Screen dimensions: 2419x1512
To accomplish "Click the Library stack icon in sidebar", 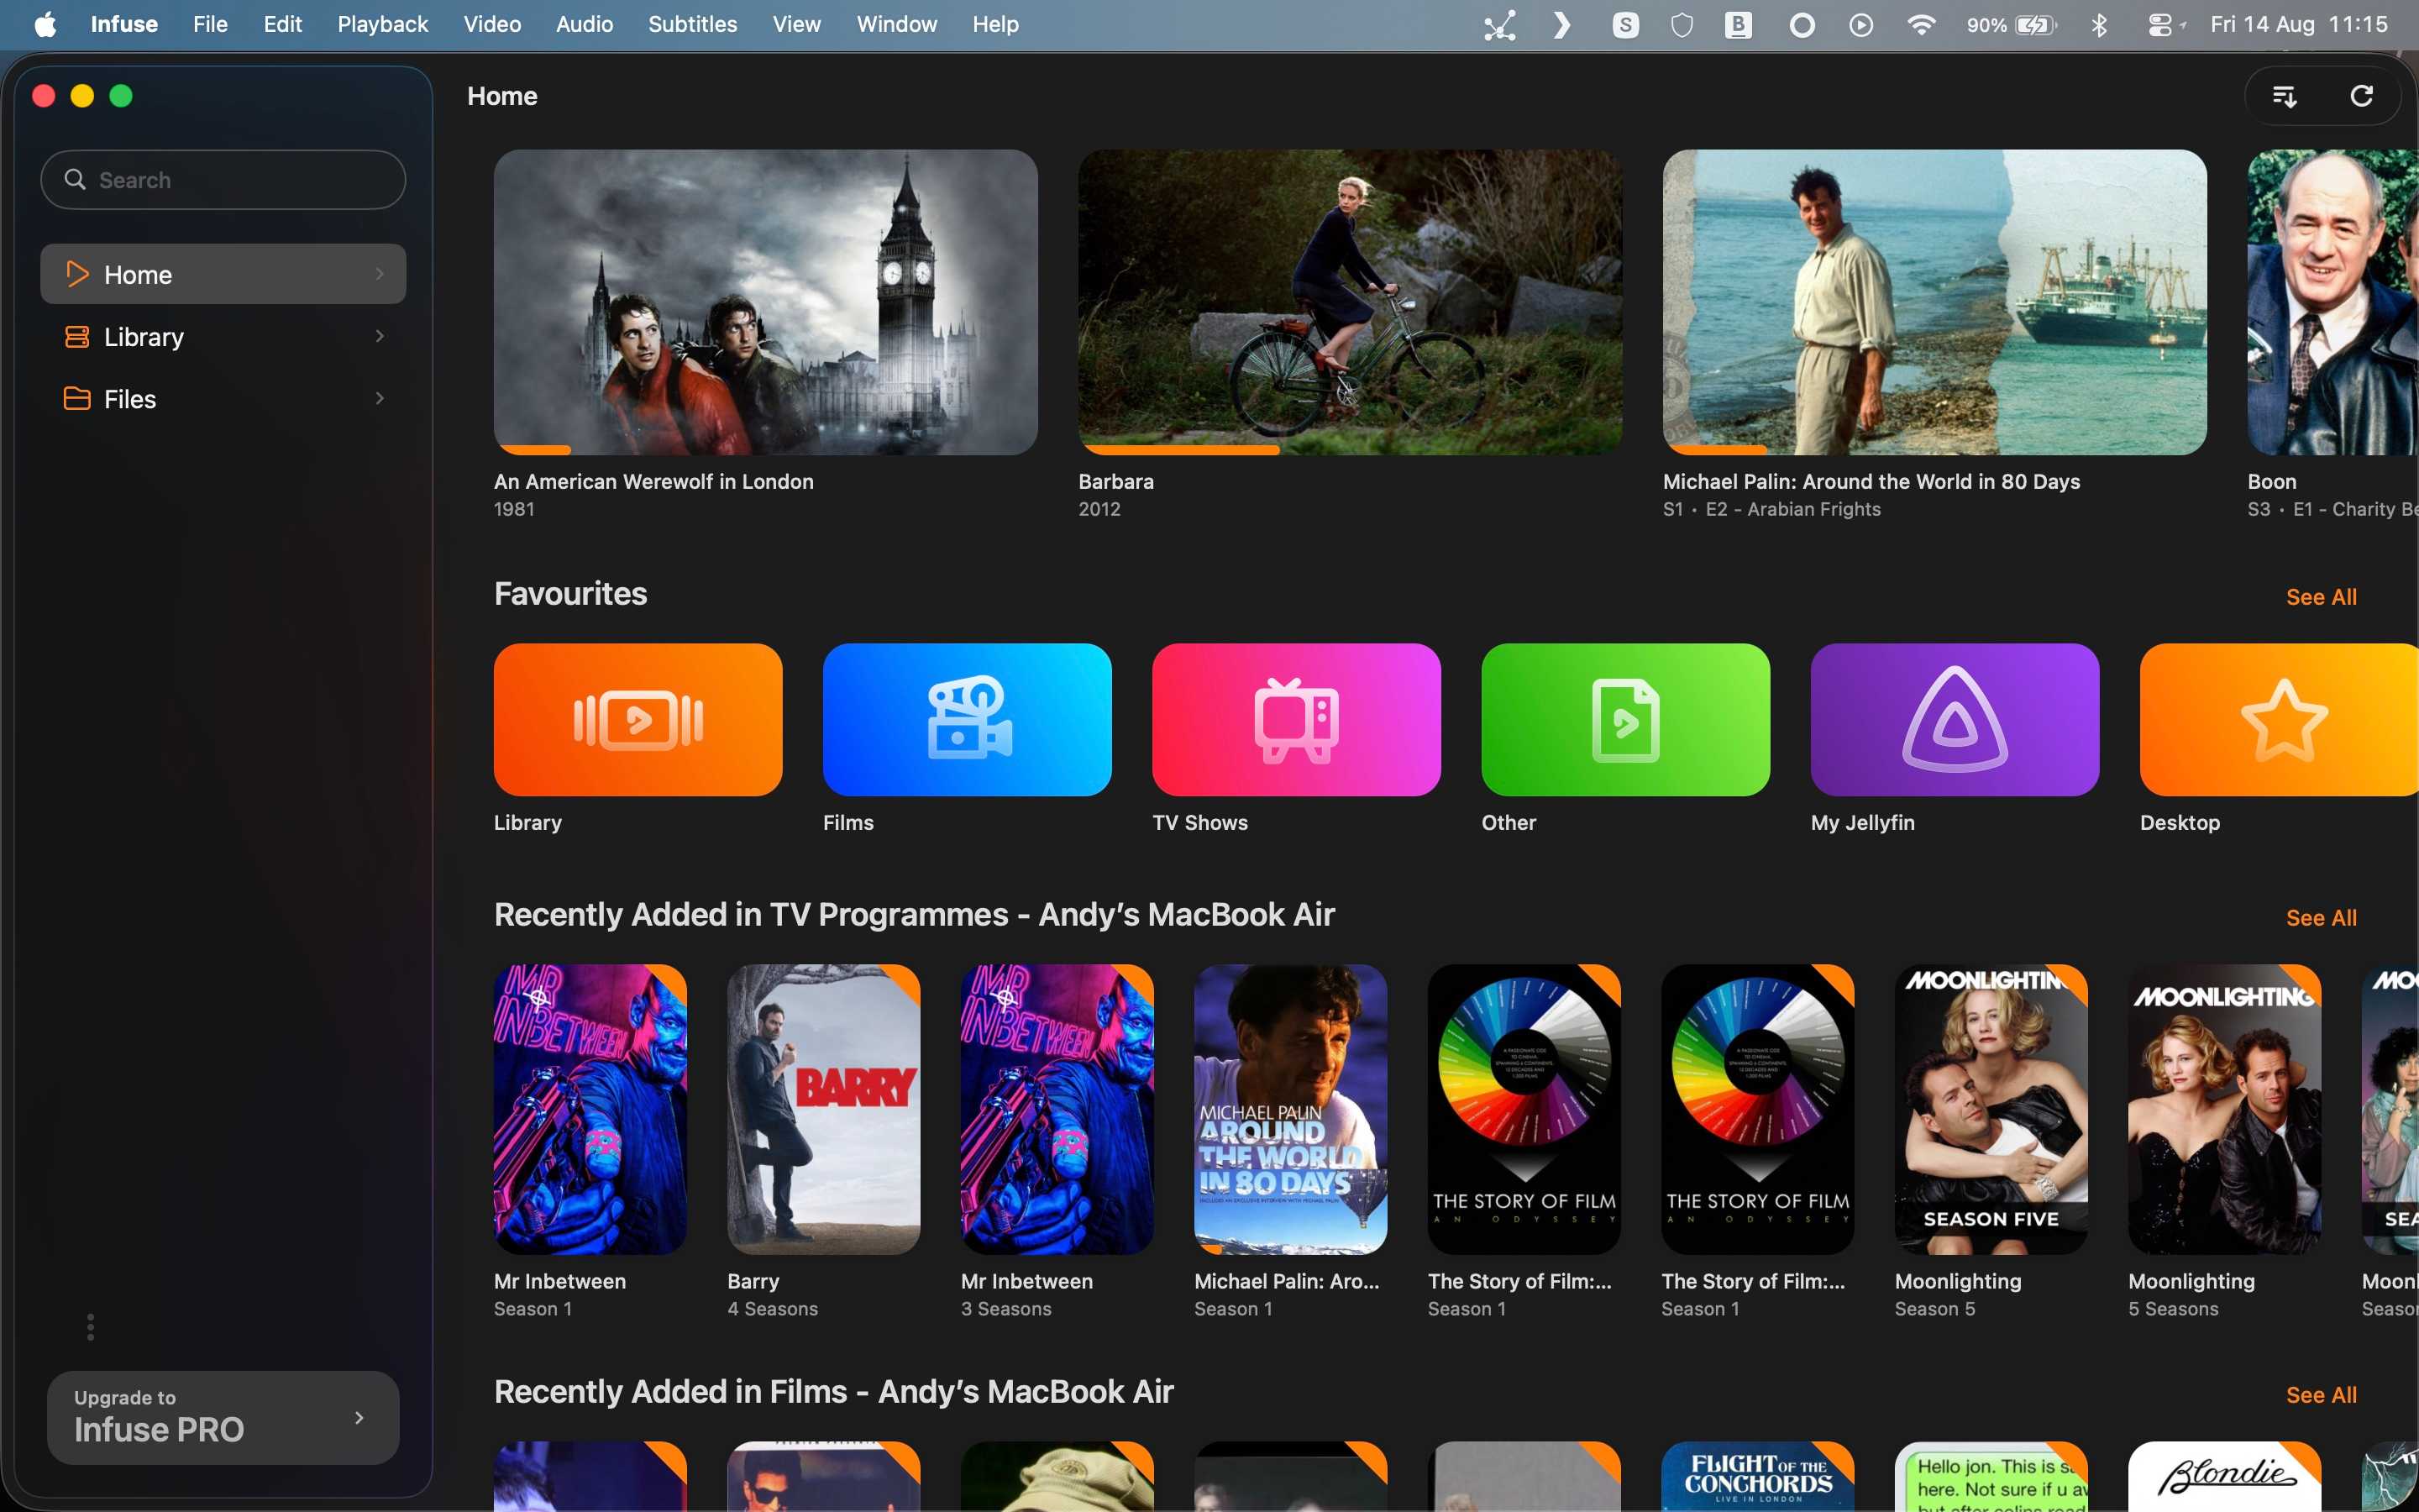I will pos(77,336).
